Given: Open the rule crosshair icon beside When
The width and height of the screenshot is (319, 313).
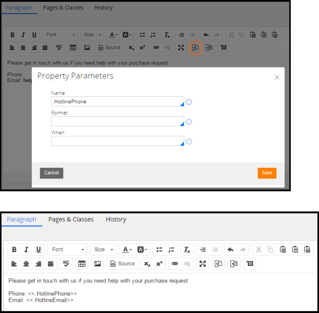Looking at the screenshot, I should click(189, 142).
